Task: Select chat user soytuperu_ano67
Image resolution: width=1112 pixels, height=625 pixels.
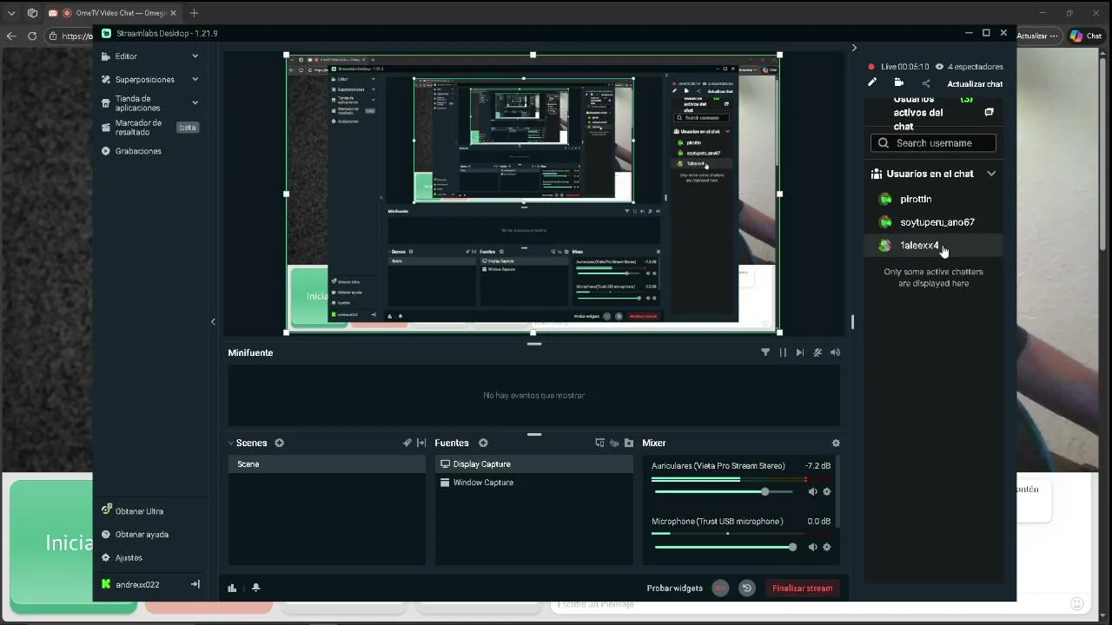Action: tap(934, 222)
